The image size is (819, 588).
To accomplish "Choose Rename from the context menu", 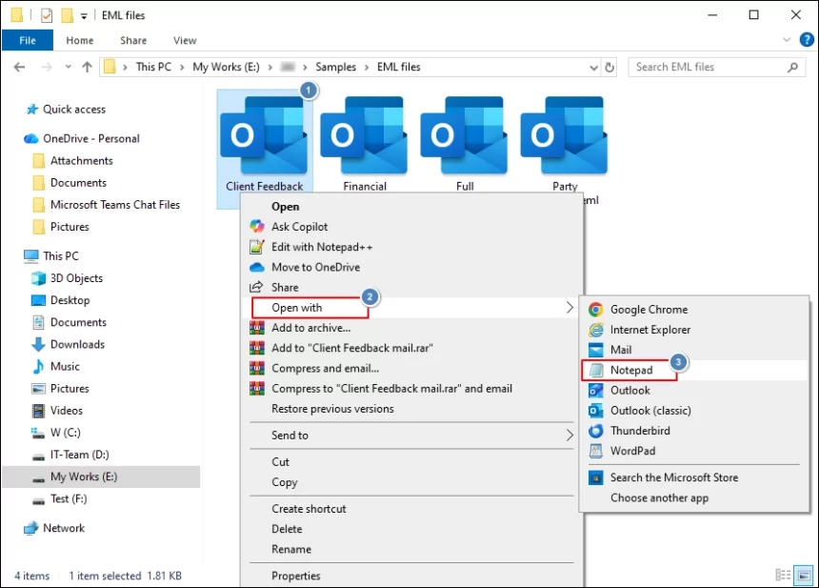I will tap(290, 549).
